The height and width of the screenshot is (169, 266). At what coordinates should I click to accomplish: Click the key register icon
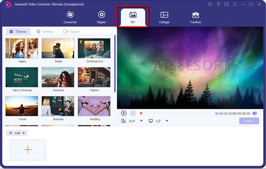pyautogui.click(x=219, y=4)
